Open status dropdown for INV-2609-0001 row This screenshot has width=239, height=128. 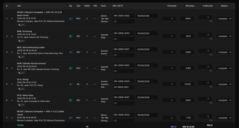(224, 52)
